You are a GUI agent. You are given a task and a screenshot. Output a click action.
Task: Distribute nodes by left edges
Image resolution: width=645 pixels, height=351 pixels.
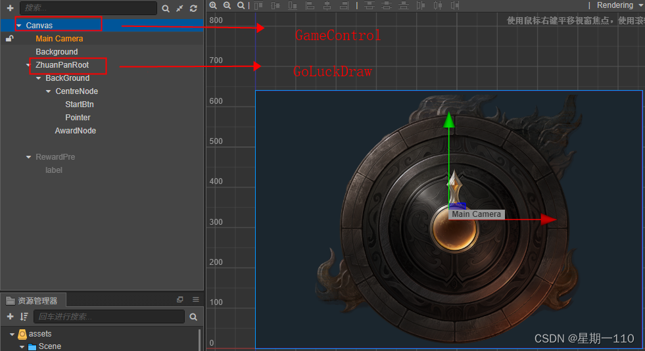421,5
